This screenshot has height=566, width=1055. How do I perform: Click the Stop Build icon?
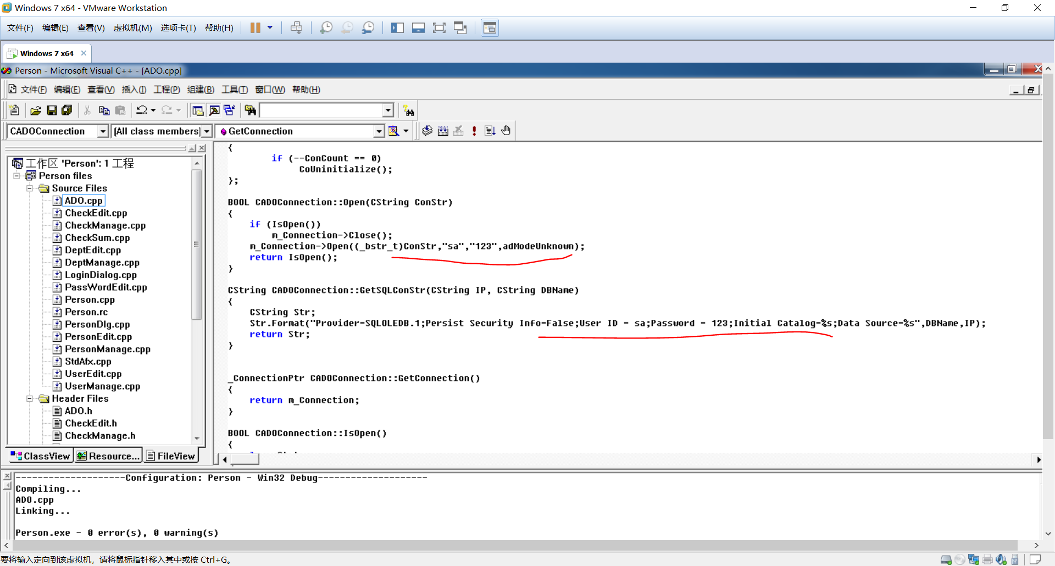coord(458,131)
